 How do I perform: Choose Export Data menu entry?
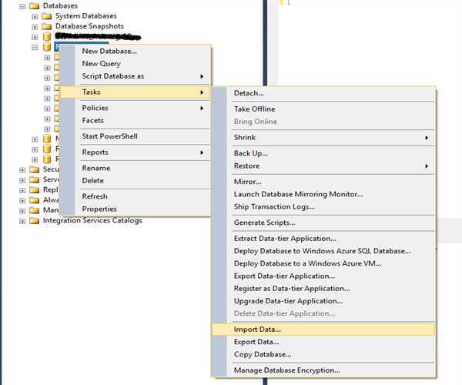click(257, 342)
